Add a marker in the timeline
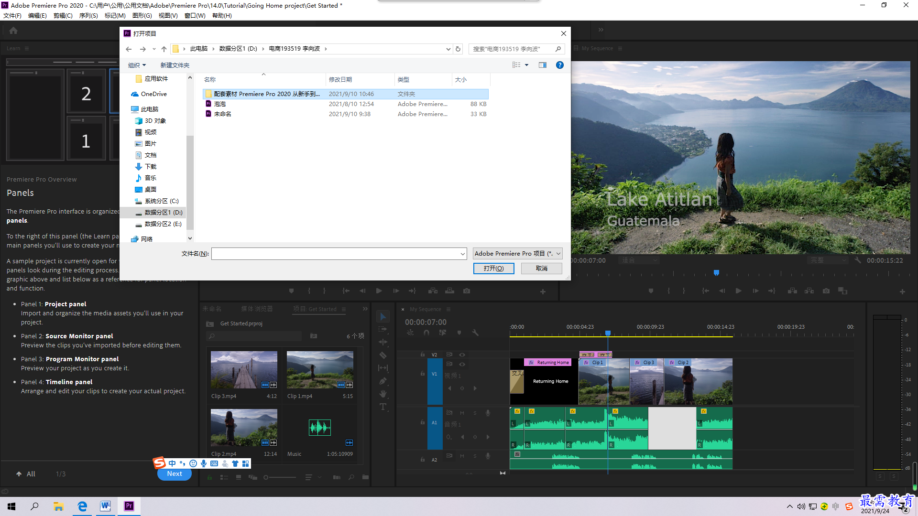Screen dimensions: 918x516 [459, 333]
